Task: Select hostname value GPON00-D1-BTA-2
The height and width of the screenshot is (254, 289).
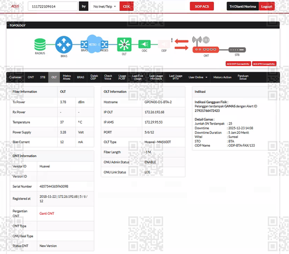Action: (158, 102)
